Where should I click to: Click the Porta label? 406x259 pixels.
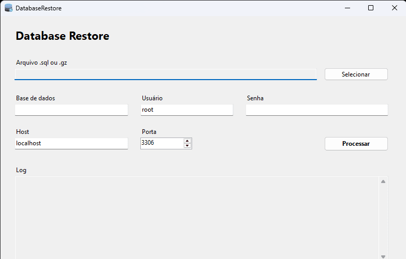(149, 132)
